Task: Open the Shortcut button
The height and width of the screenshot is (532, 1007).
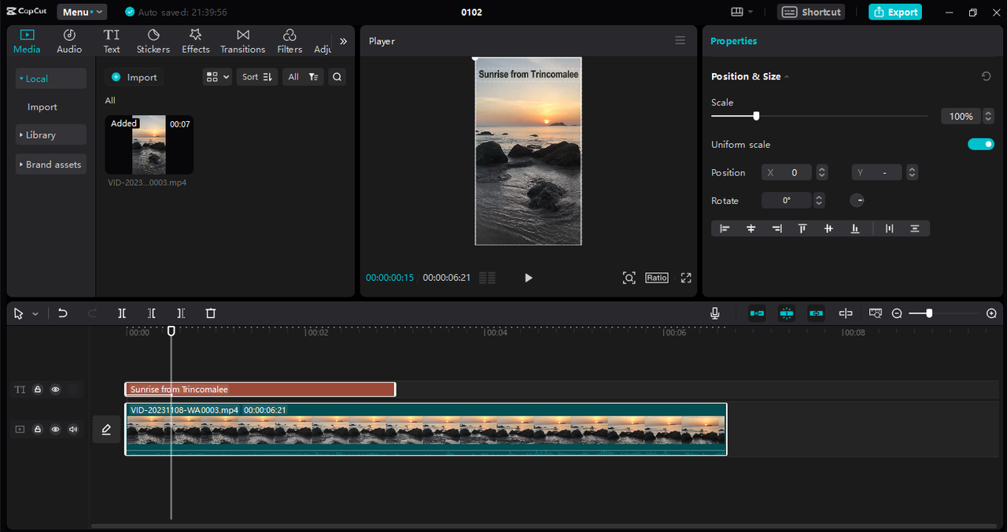Action: point(811,12)
